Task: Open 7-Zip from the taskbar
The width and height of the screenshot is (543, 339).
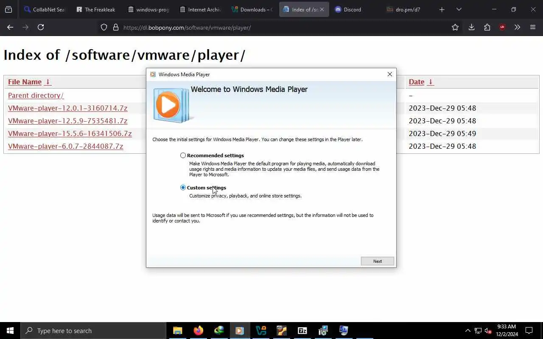Action: click(302, 331)
